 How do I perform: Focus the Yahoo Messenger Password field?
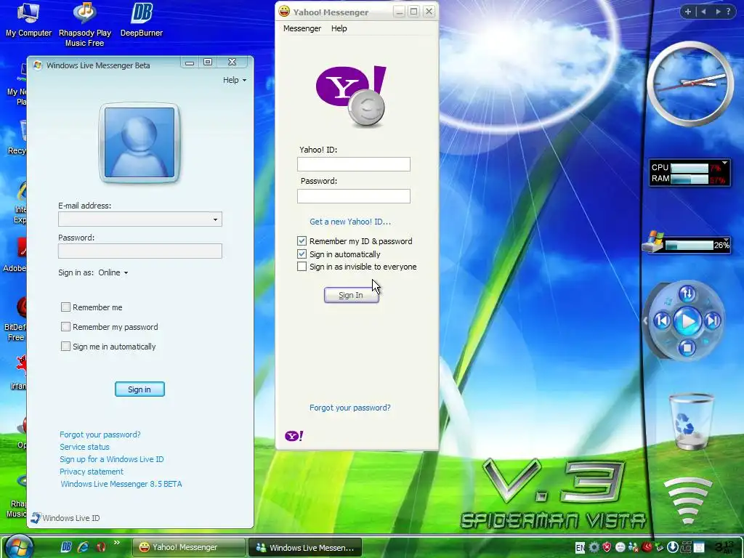click(354, 196)
